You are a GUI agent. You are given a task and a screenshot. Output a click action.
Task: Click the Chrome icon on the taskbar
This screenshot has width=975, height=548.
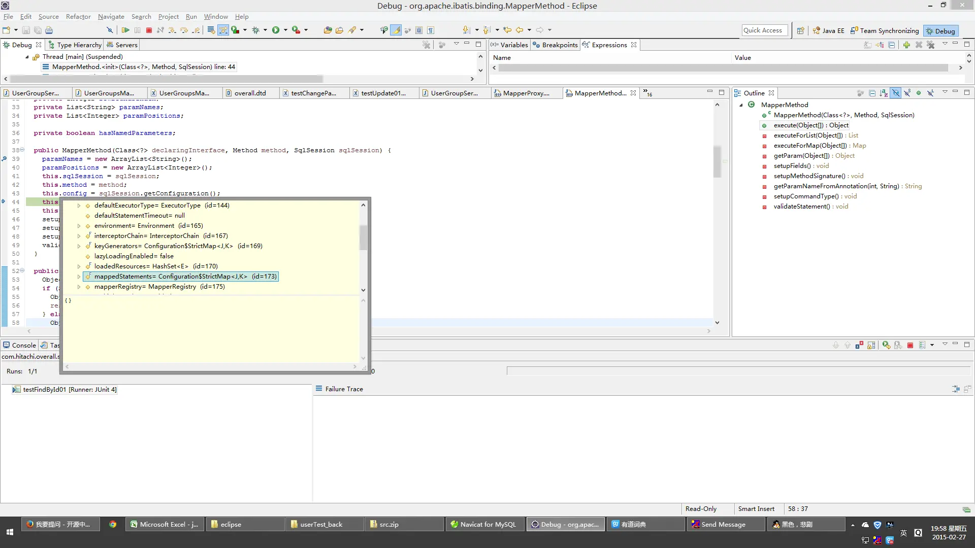coord(113,524)
